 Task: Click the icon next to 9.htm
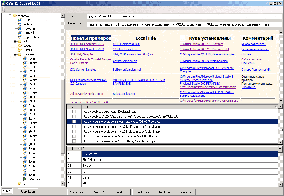point(25,175)
